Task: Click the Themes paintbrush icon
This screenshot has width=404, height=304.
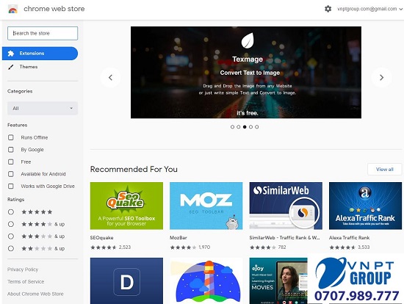Action: pyautogui.click(x=10, y=67)
